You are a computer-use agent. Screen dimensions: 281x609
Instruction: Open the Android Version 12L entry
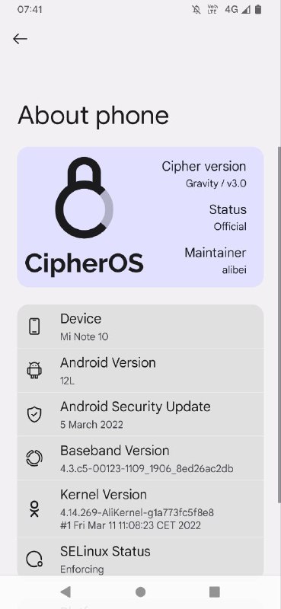coord(140,370)
